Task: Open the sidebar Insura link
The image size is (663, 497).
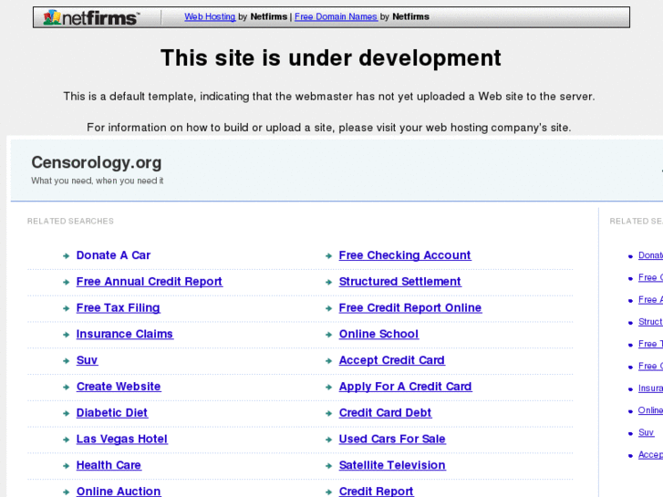Action: click(650, 388)
